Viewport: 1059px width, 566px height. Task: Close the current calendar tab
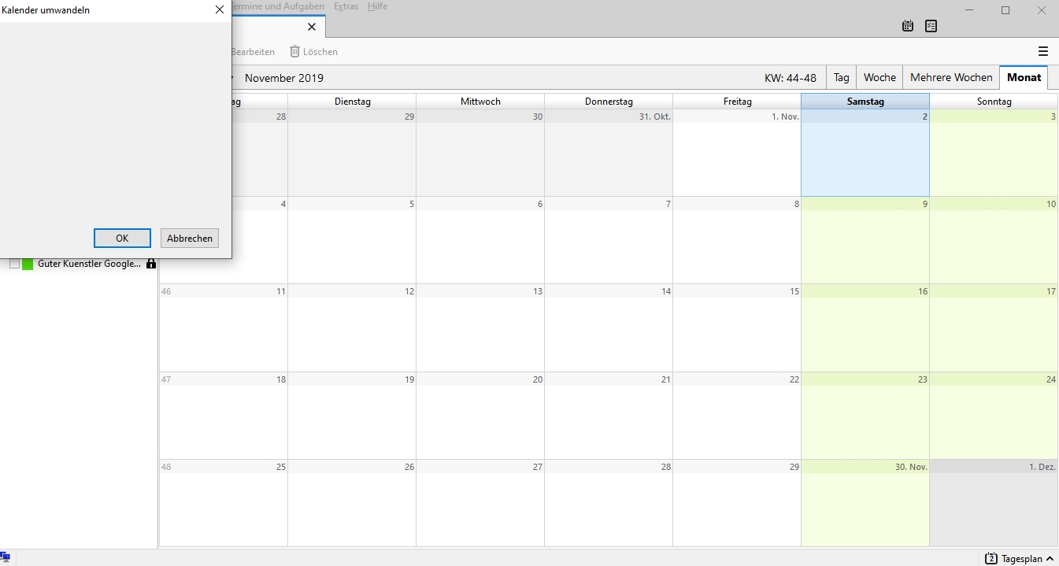[311, 27]
